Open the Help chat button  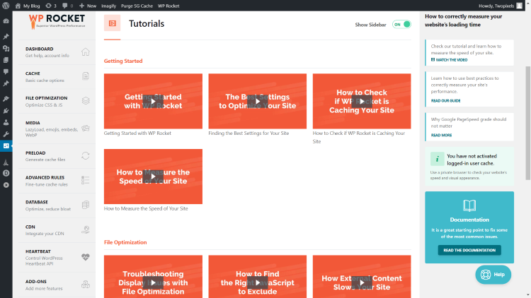[x=493, y=275]
